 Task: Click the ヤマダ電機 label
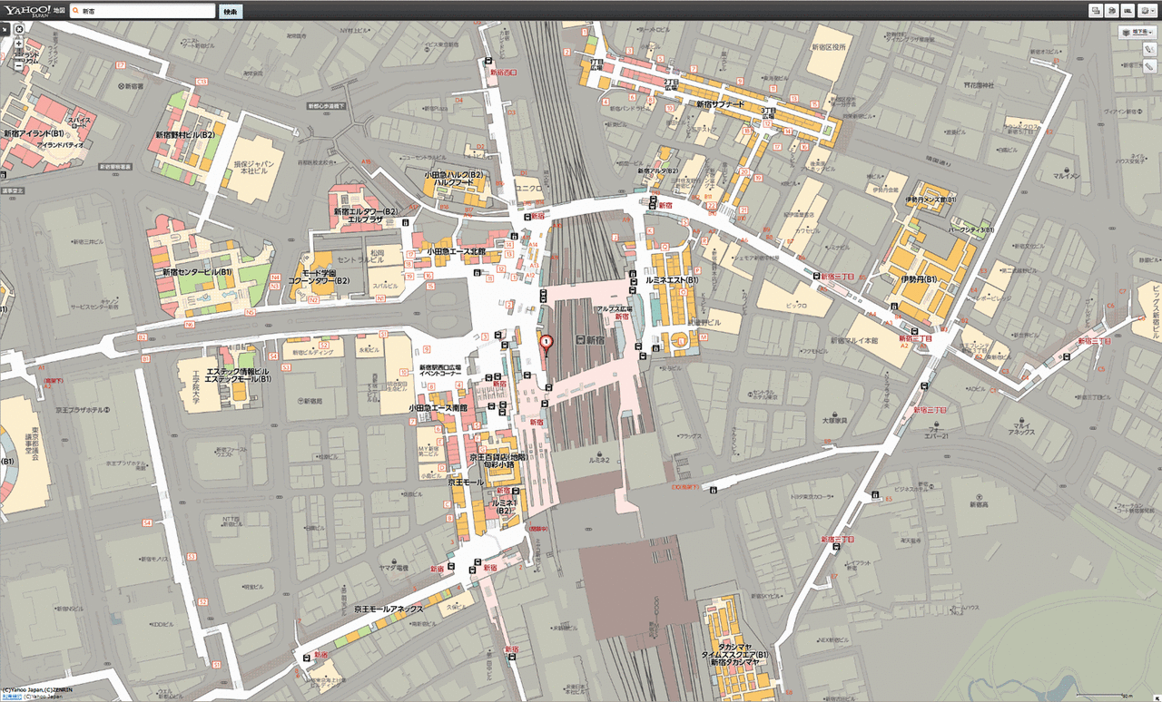pos(394,566)
